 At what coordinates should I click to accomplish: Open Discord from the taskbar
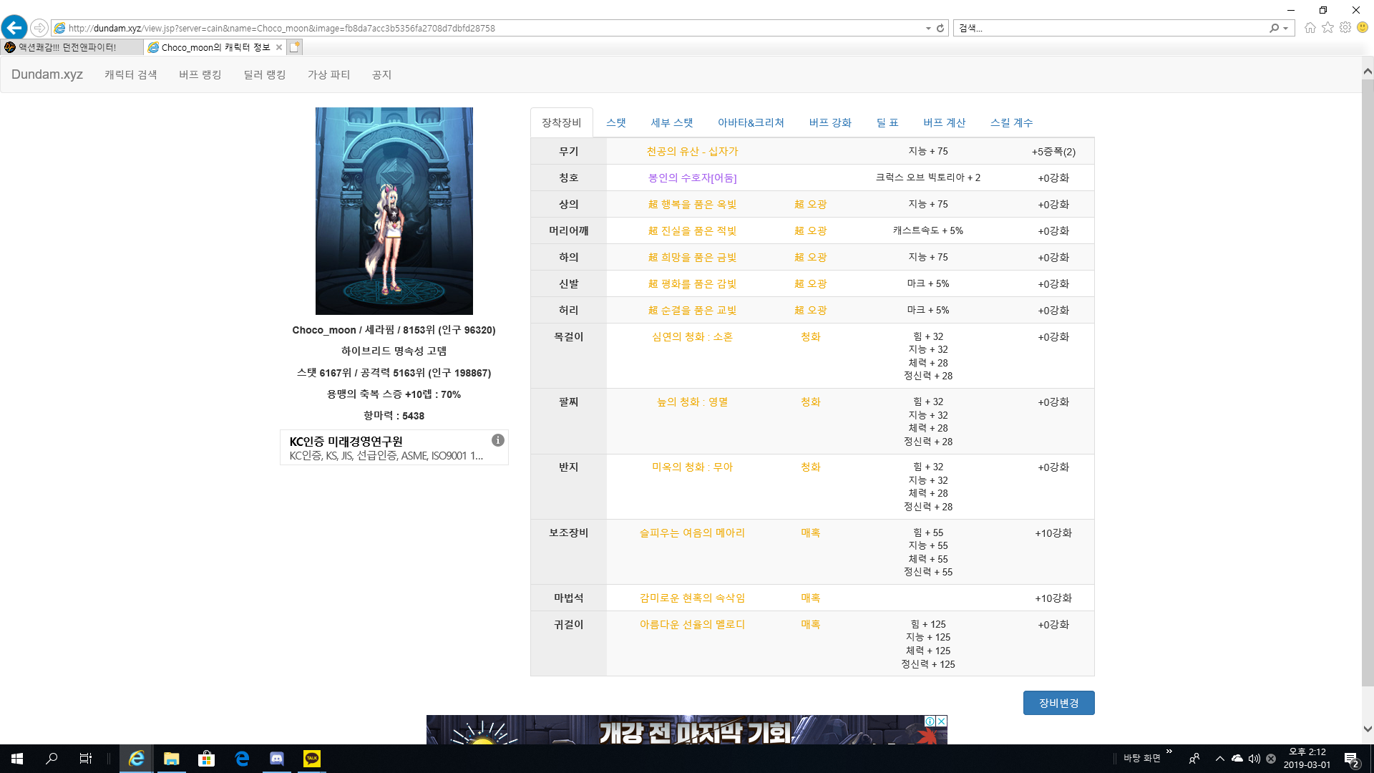pyautogui.click(x=277, y=759)
